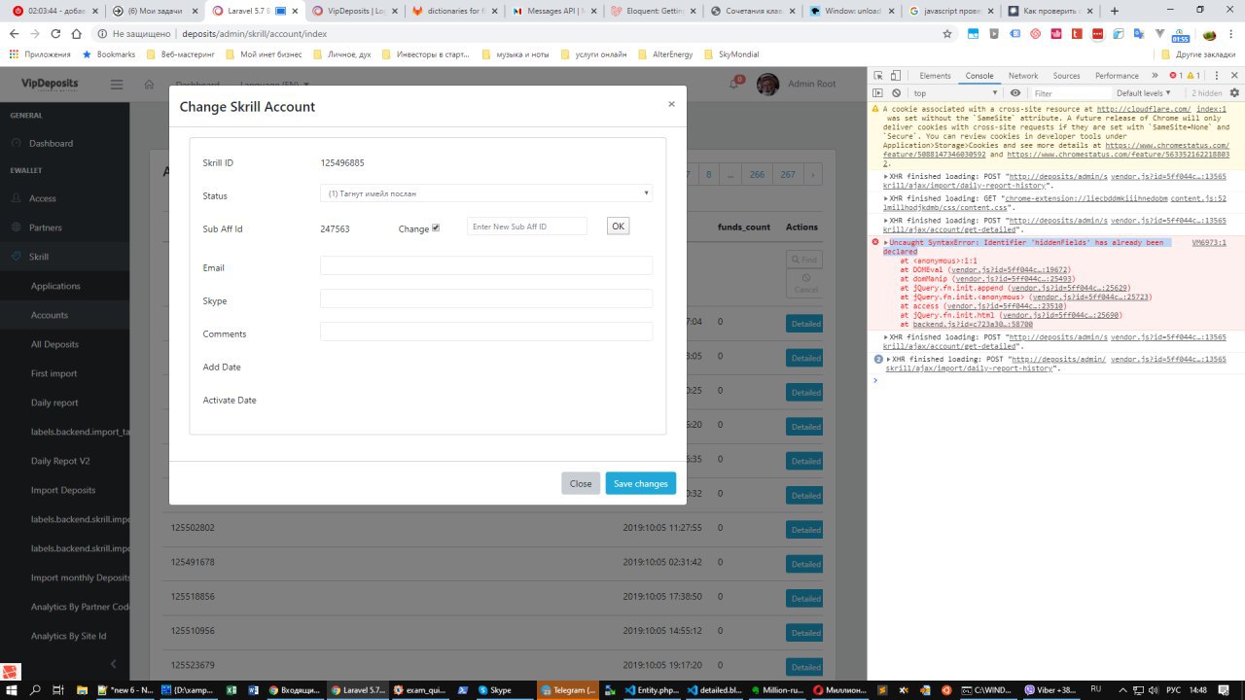The image size is (1245, 700).
Task: Click the Admin Root user avatar
Action: click(767, 85)
